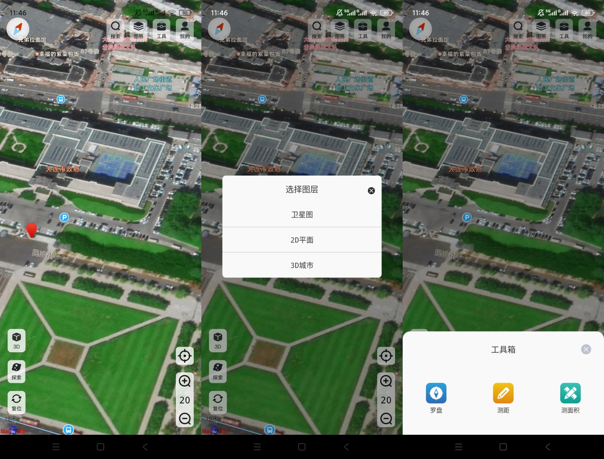Tap the 复位 reset button
This screenshot has height=459, width=604.
coord(16,402)
